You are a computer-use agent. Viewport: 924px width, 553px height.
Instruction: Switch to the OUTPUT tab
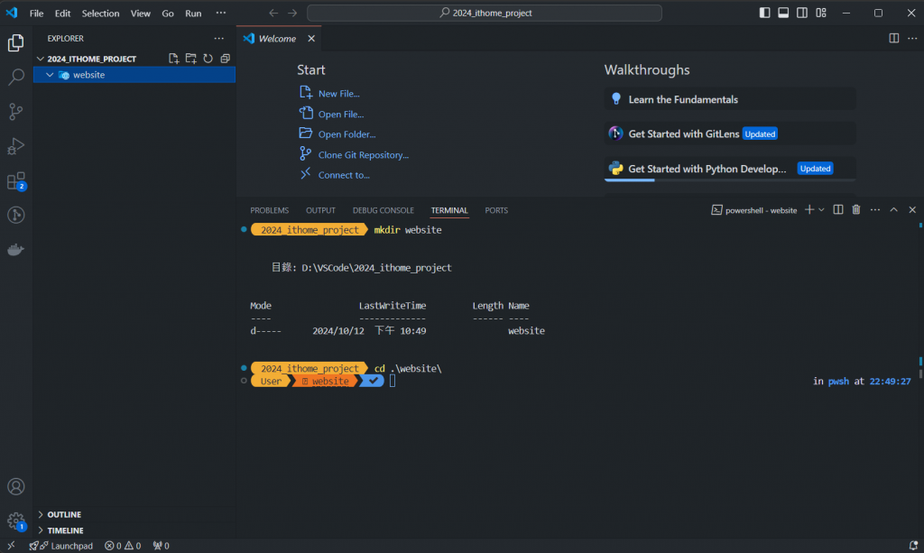tap(320, 210)
